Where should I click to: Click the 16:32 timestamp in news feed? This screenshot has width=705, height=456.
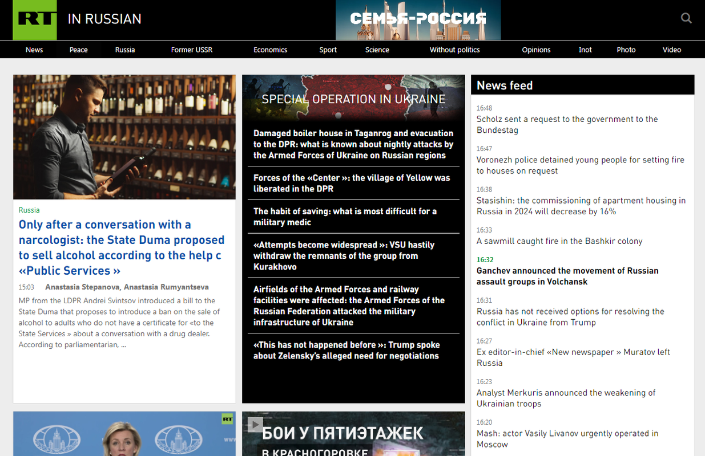point(484,259)
